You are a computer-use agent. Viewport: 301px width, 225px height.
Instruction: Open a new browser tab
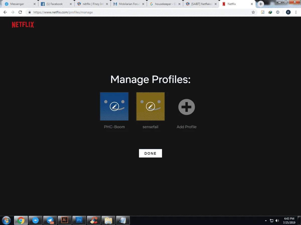coord(261,4)
